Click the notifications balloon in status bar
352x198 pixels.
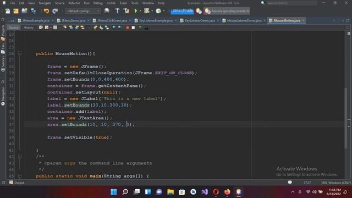(290, 183)
